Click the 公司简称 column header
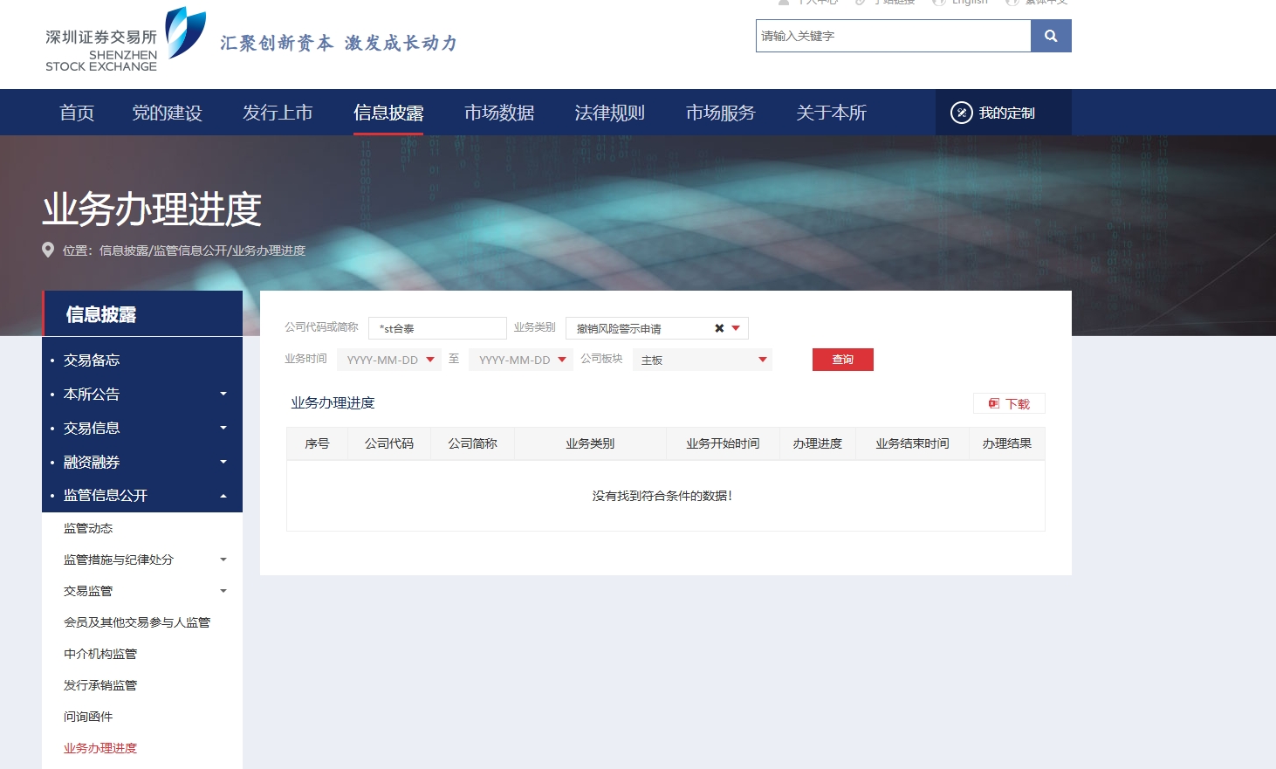 point(473,443)
